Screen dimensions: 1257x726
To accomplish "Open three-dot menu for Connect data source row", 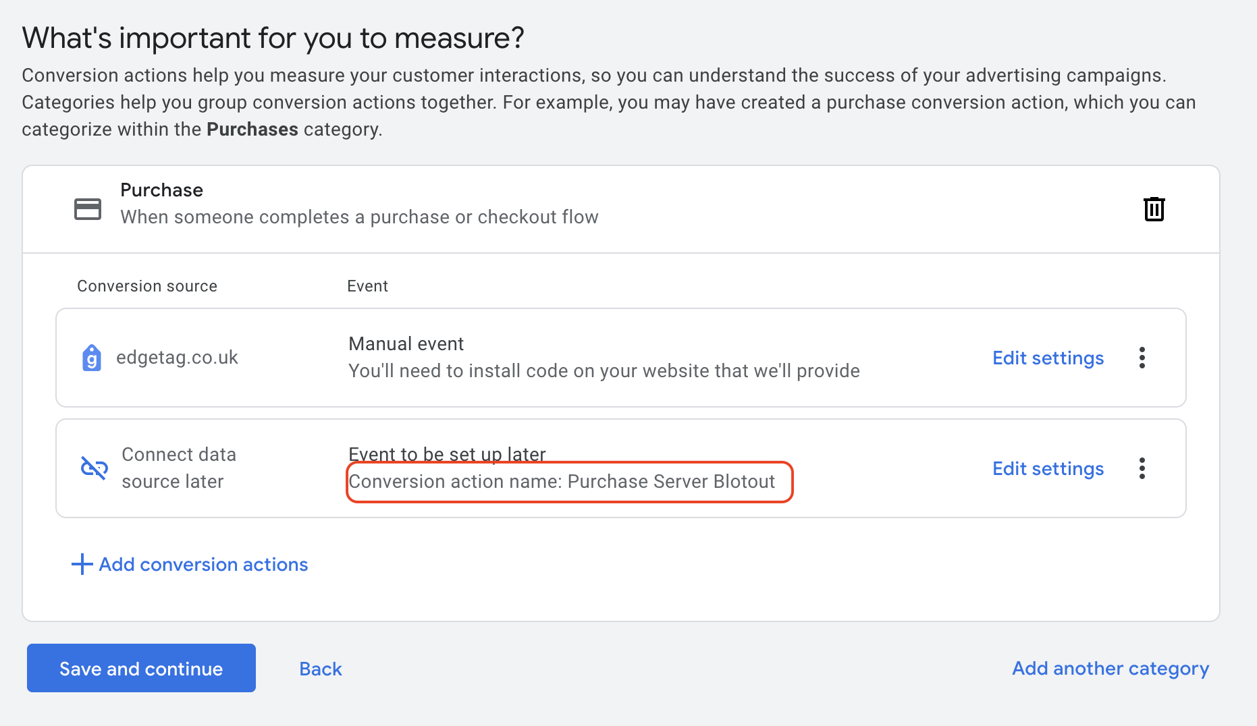I will click(x=1142, y=468).
